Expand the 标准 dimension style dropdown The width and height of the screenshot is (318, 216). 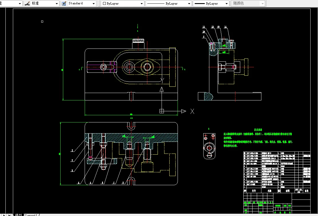(57, 3)
